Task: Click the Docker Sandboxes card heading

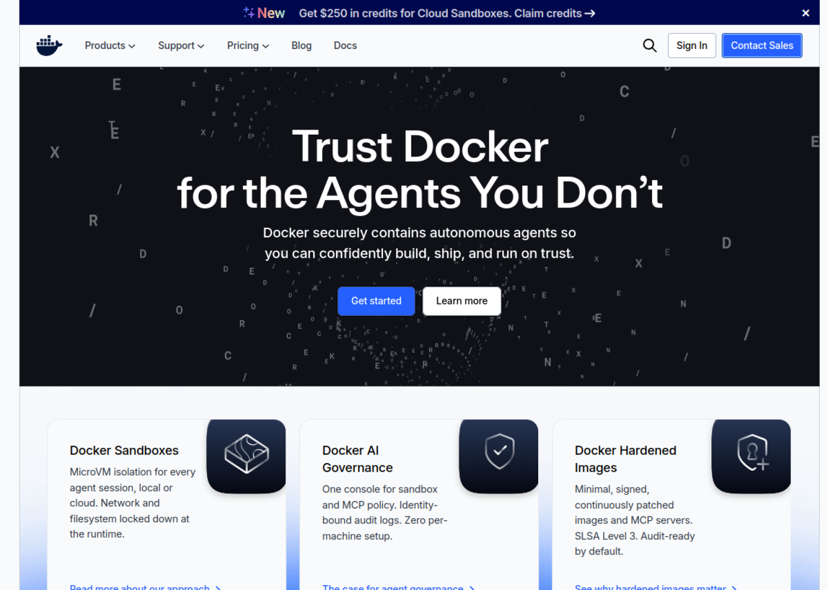Action: click(124, 451)
